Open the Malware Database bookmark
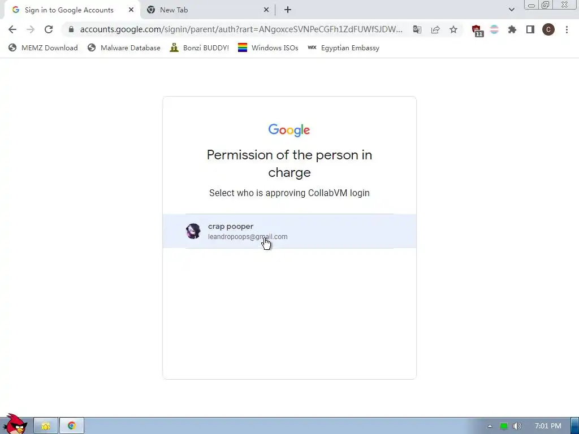Image resolution: width=579 pixels, height=434 pixels. (124, 48)
